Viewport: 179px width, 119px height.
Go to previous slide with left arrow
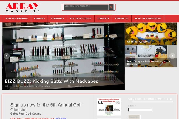[7, 56]
